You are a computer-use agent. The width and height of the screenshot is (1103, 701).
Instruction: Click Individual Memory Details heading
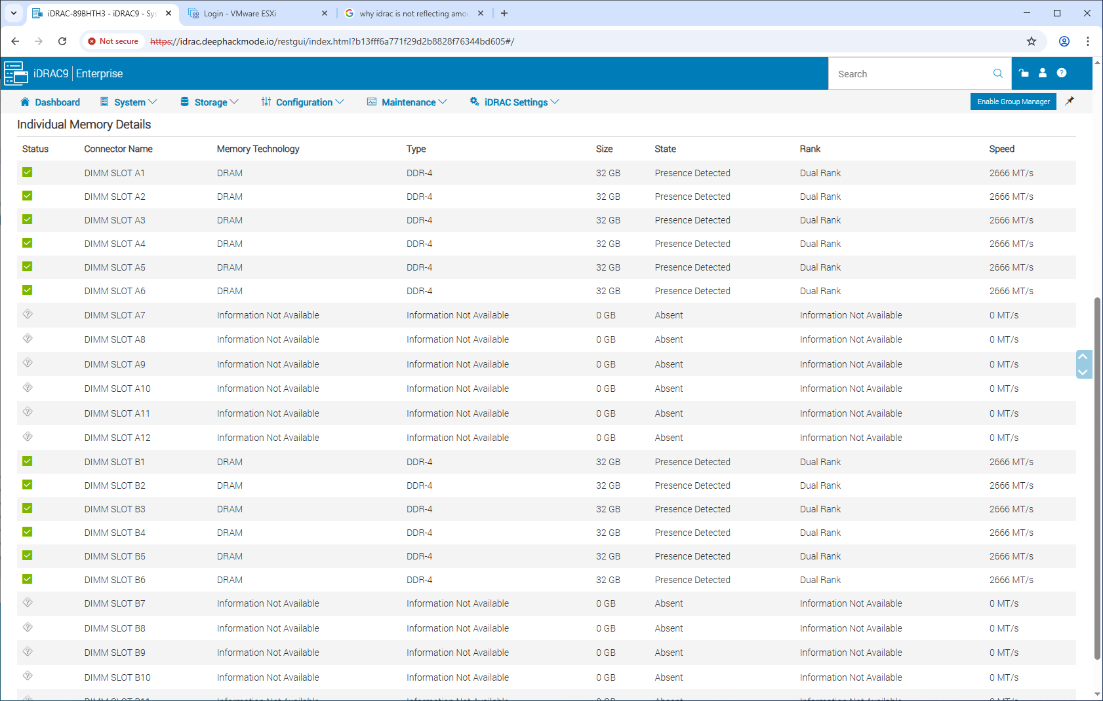[84, 124]
